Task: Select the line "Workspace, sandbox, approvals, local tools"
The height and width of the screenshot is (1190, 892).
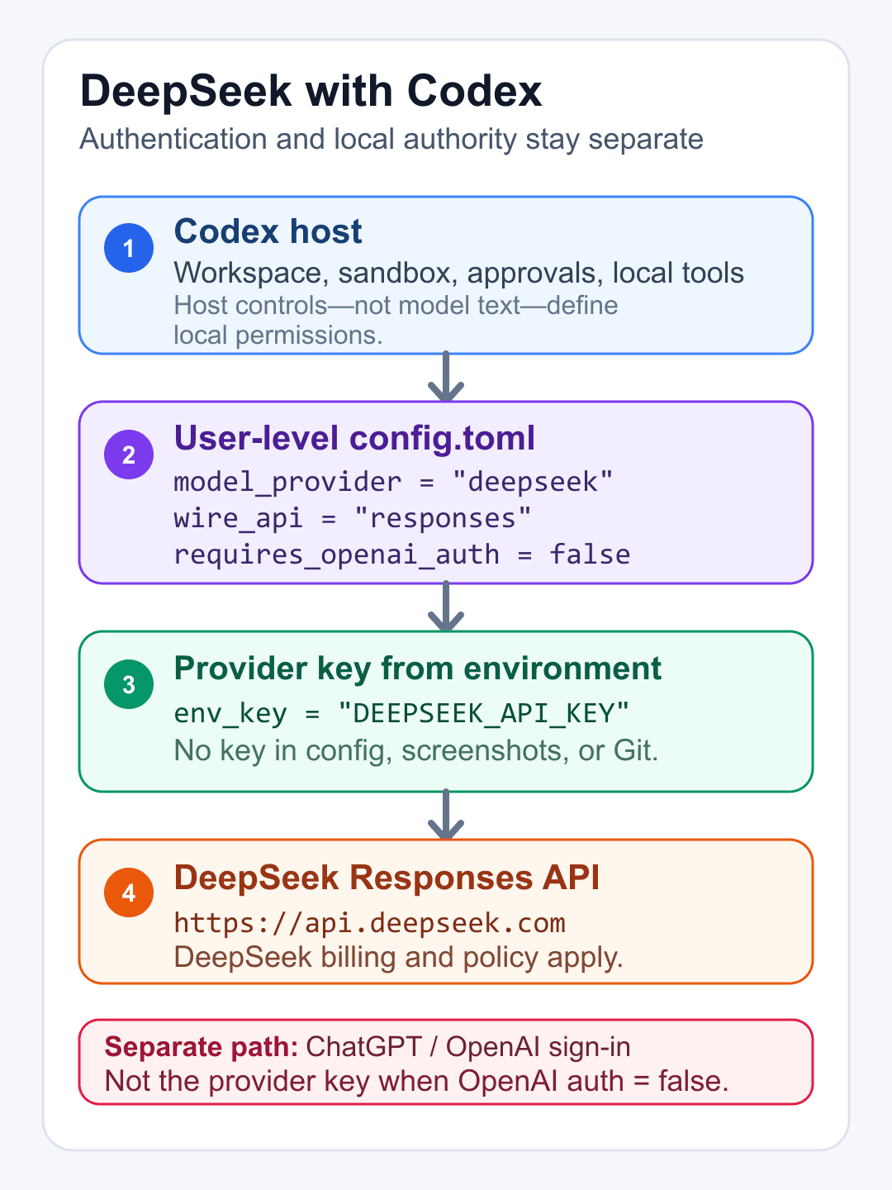Action: pos(459,274)
